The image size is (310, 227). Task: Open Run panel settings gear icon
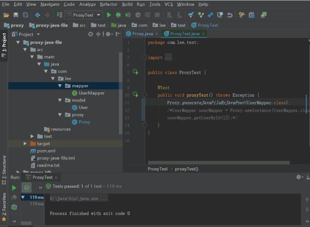[298, 177]
